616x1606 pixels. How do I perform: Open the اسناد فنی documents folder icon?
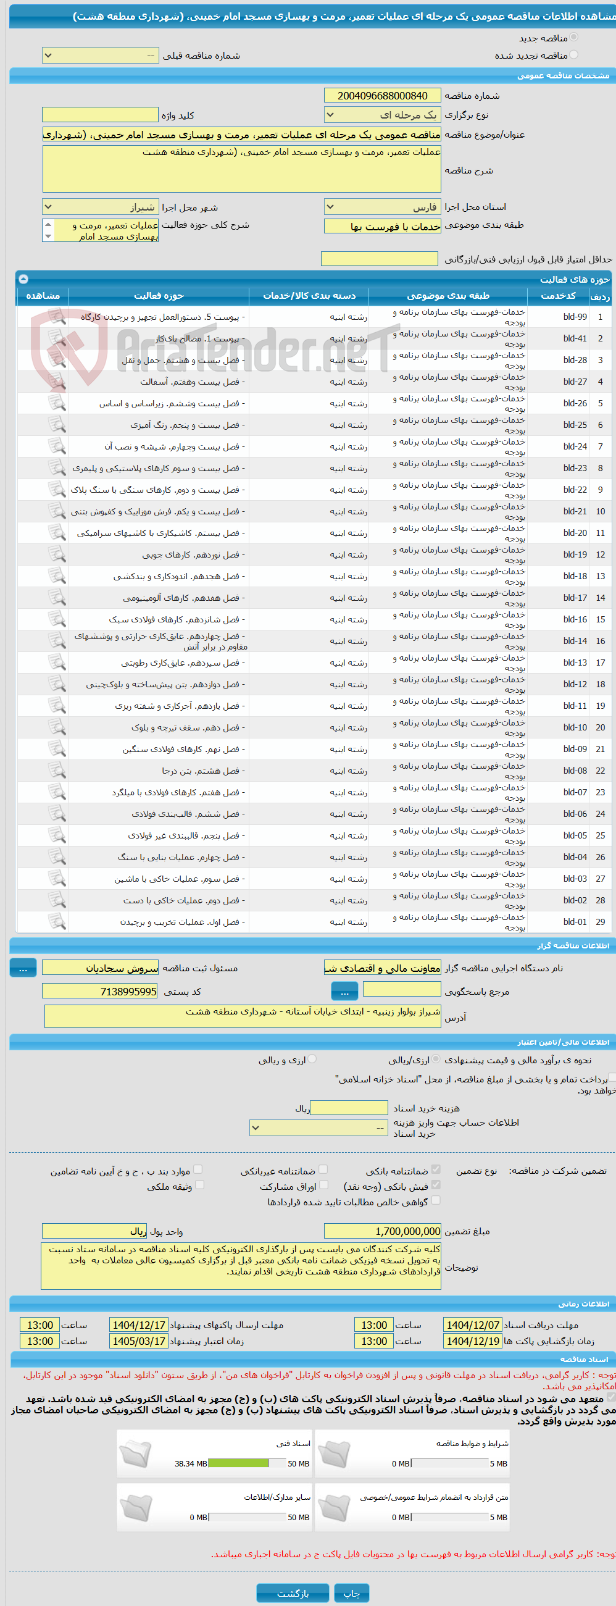(x=135, y=1454)
